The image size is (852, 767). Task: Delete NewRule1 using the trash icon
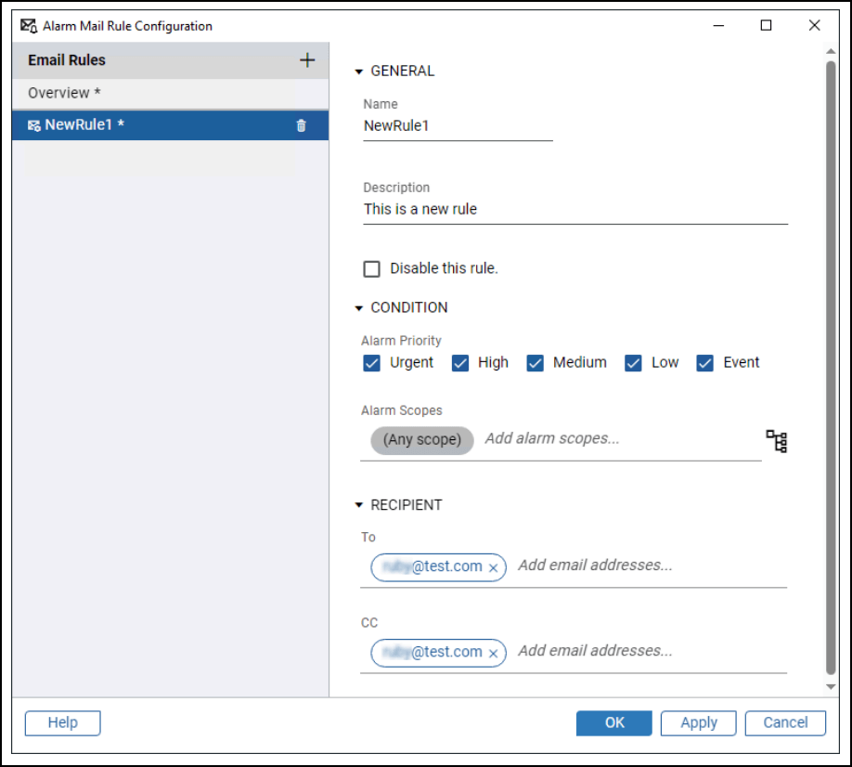tap(301, 125)
